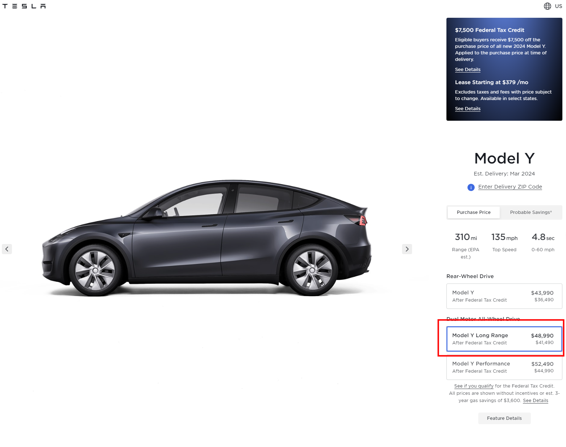This screenshot has width=566, height=447.
Task: Click the Model Y car image
Action: pos(207,238)
